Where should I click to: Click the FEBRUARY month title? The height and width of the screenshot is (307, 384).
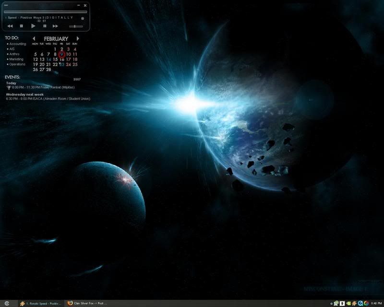click(x=56, y=39)
